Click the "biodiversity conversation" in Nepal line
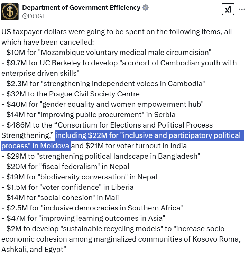Screen dimensions: 249x254 [79, 177]
